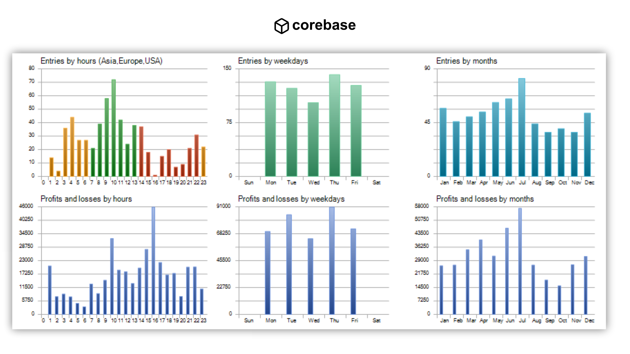Click Profits and losses by months title
630x354 pixels.
[x=485, y=199]
